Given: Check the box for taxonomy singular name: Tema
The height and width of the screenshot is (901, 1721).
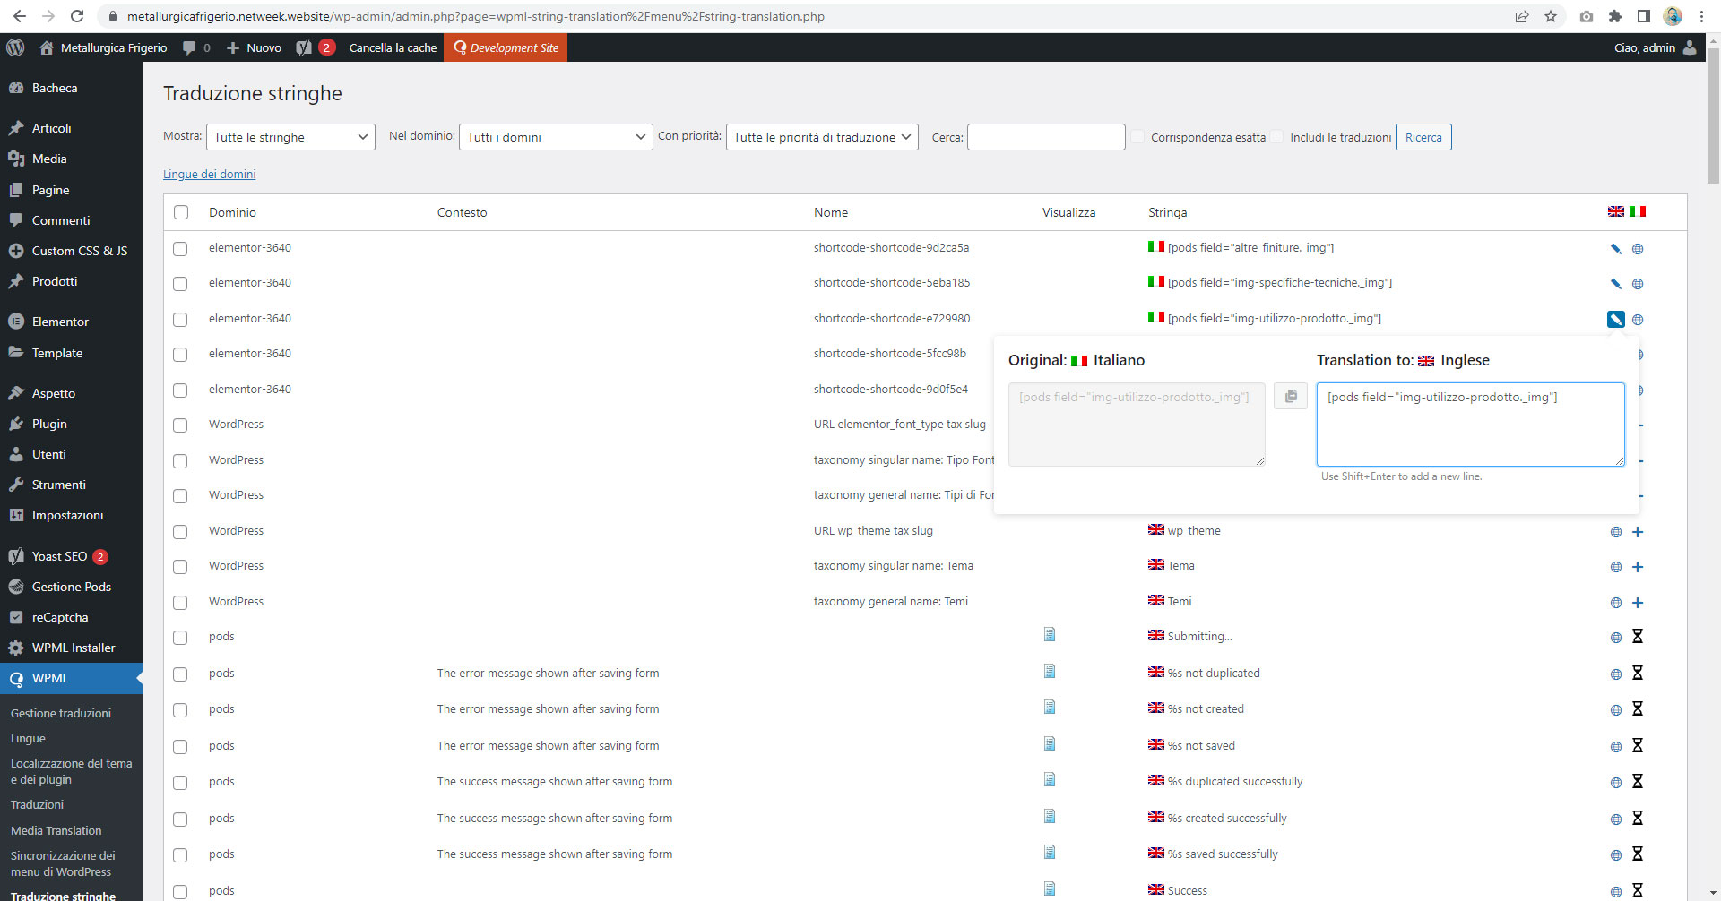Looking at the screenshot, I should click(180, 567).
